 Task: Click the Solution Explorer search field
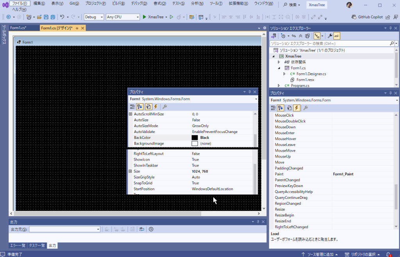tap(330, 43)
